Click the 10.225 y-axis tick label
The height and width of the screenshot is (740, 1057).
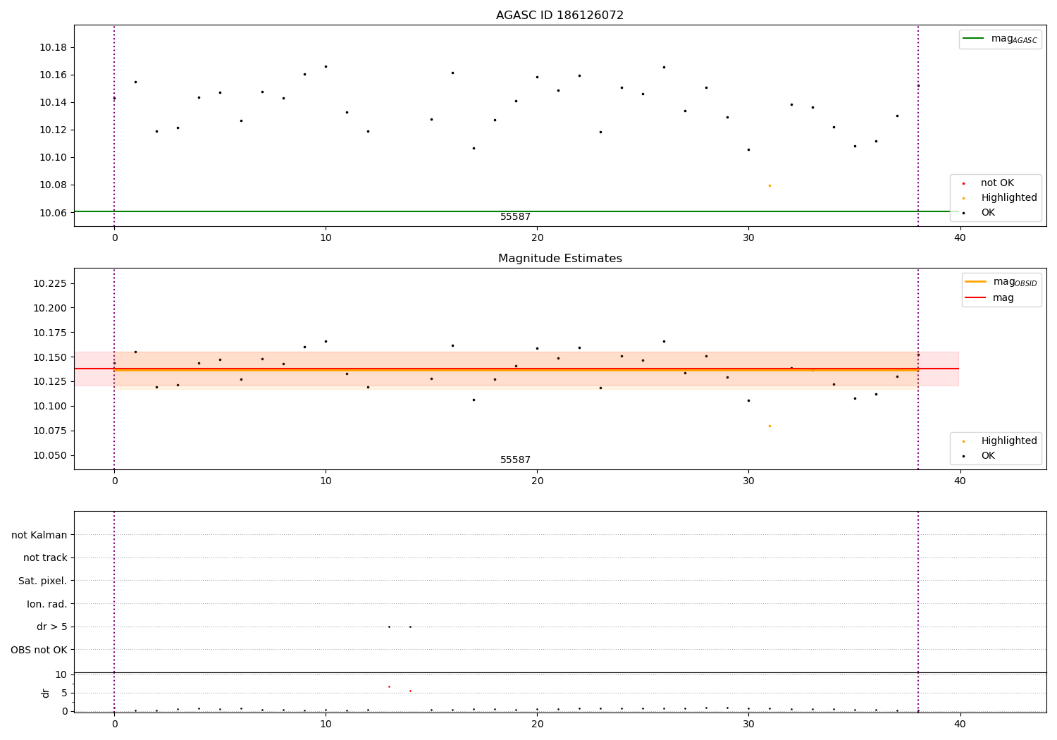(x=50, y=283)
